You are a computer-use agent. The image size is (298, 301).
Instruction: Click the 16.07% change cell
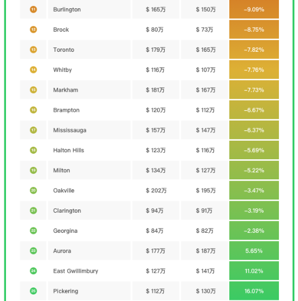click(x=254, y=291)
